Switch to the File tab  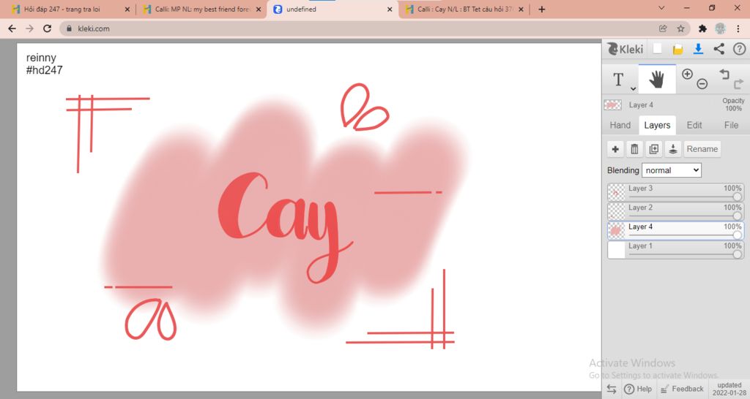tap(731, 125)
